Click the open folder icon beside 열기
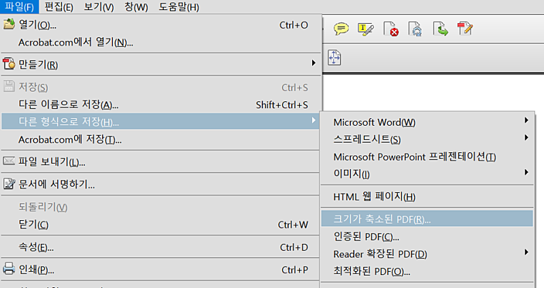The image size is (544, 288). 9,24
